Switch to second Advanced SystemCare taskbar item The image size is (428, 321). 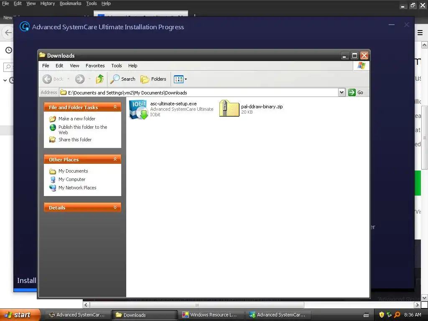pyautogui.click(x=278, y=315)
